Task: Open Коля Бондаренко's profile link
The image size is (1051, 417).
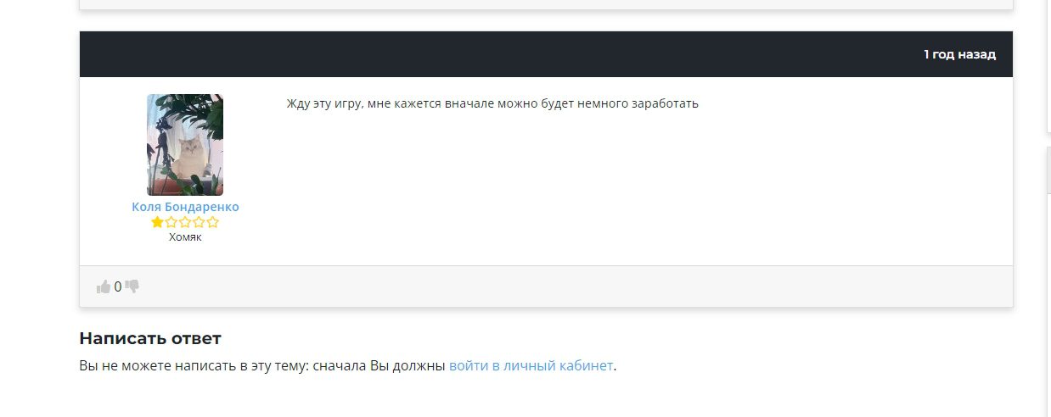Action: [x=185, y=207]
